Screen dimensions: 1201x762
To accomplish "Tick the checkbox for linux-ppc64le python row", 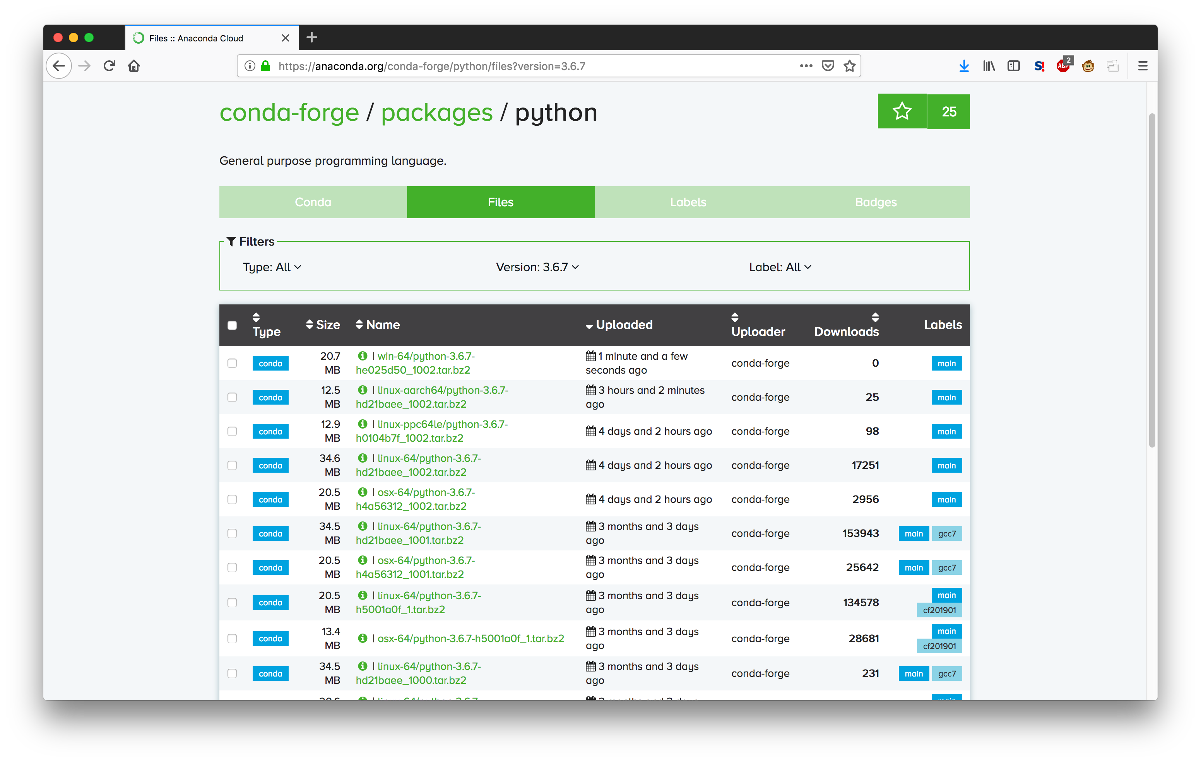I will pos(232,431).
